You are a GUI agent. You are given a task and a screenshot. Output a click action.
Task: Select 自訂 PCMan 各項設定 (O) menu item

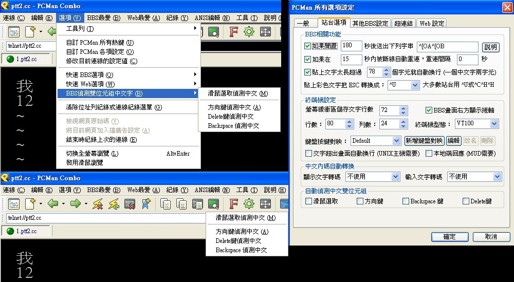pyautogui.click(x=128, y=52)
